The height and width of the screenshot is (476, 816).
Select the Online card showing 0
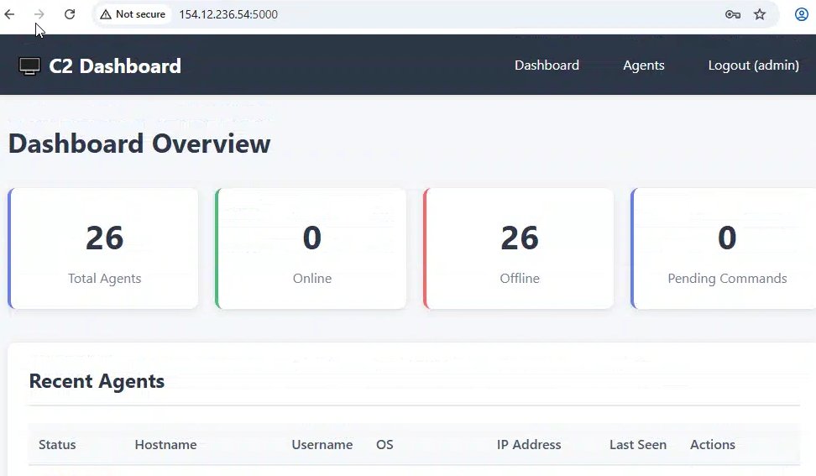click(x=311, y=248)
